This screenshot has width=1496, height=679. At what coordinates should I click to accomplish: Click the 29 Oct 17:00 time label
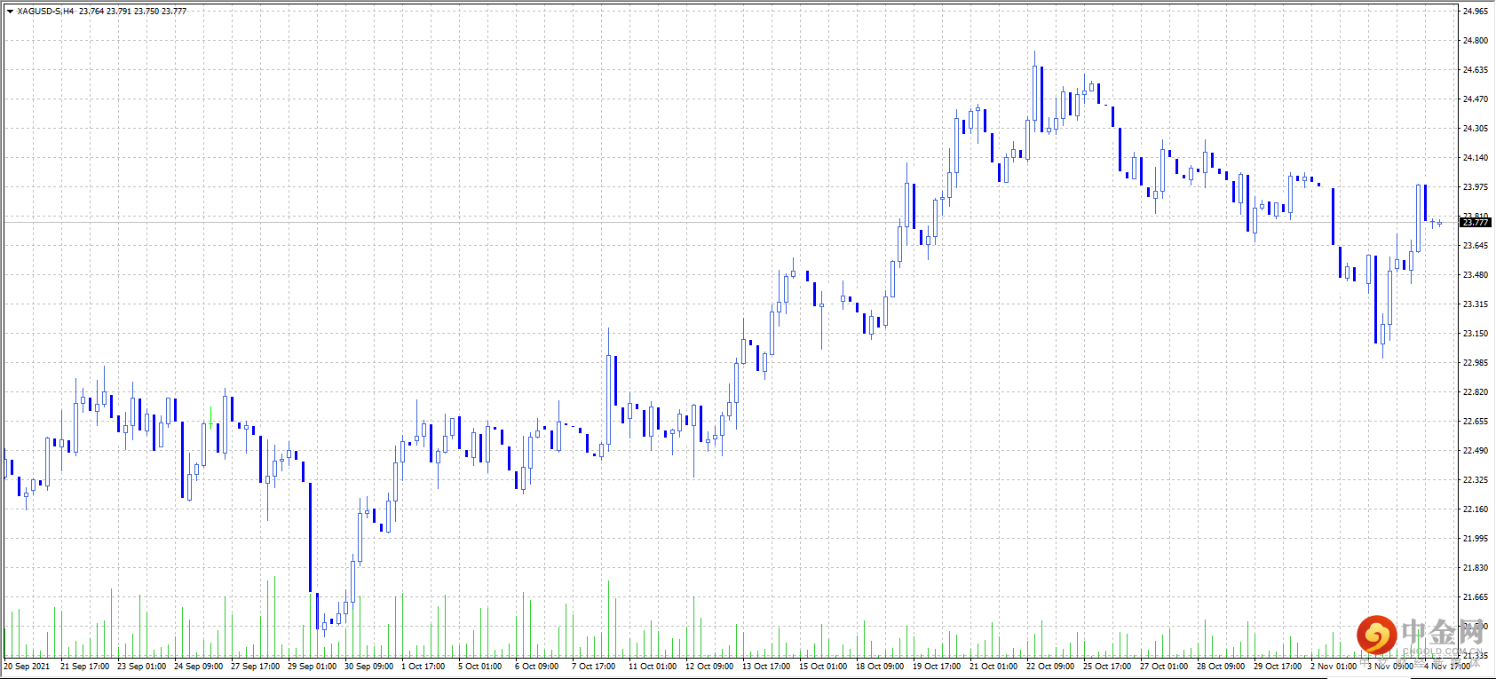[x=1278, y=667]
